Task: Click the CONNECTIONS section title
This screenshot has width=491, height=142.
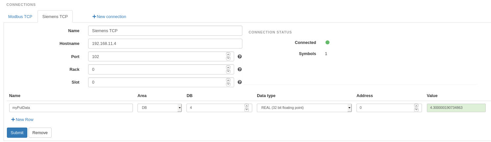Action: 21,5
